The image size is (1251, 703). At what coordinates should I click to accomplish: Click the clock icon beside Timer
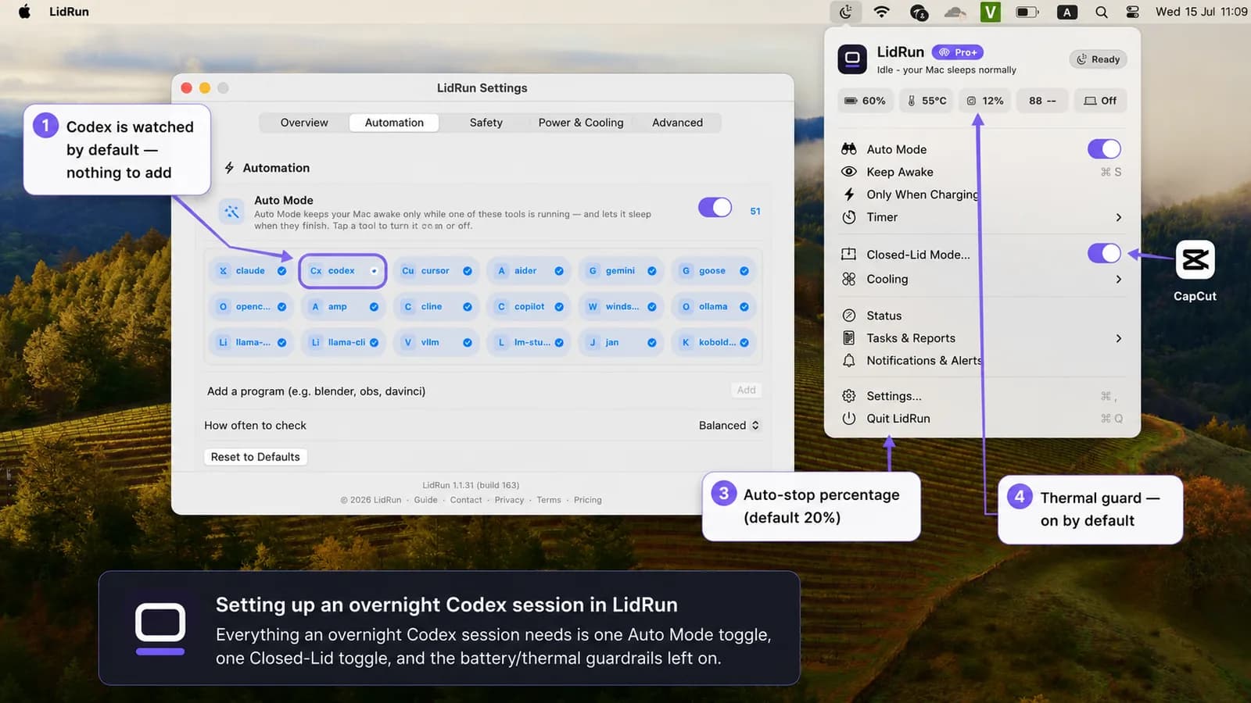tap(848, 217)
